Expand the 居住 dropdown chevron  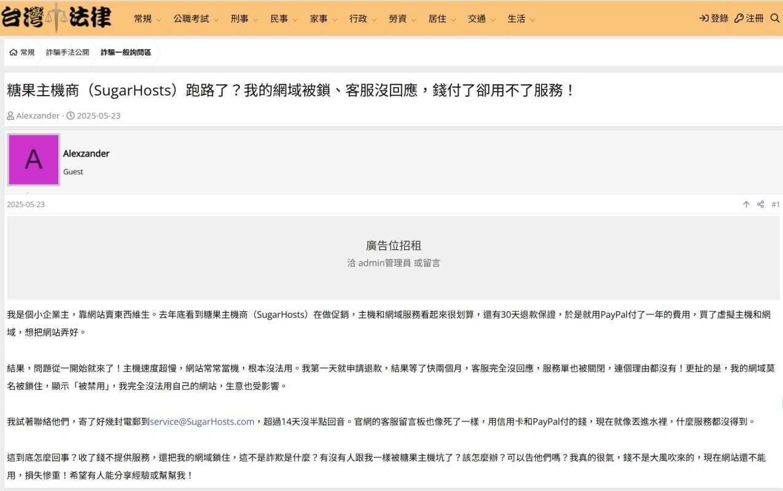point(453,20)
